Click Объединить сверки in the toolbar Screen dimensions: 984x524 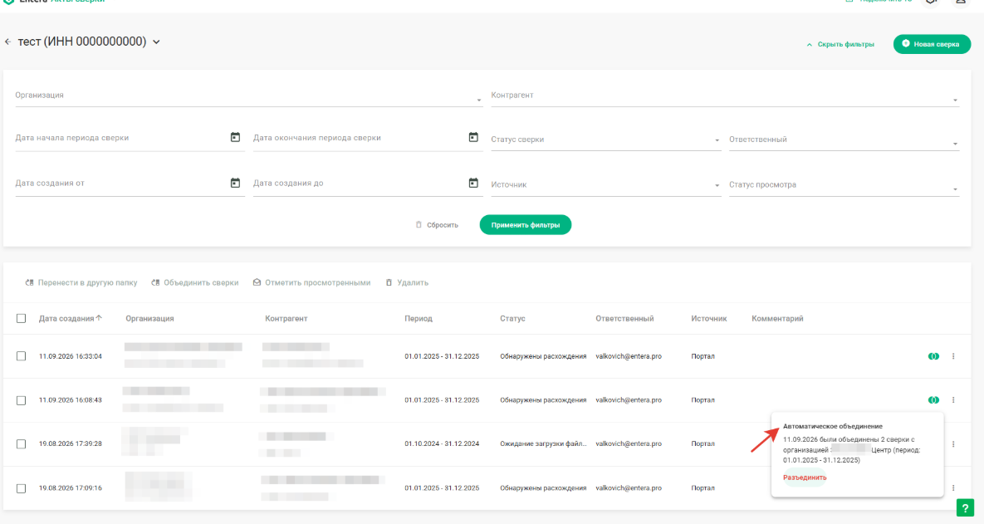[x=194, y=282]
